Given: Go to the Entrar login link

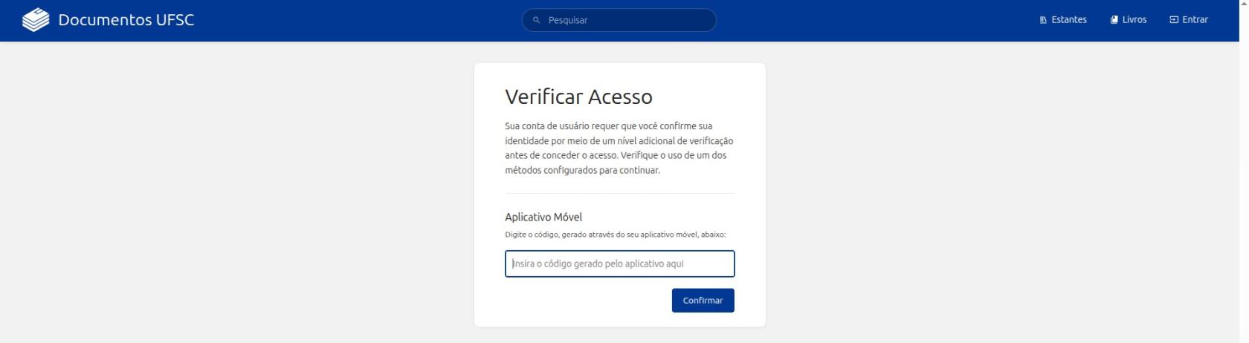Looking at the screenshot, I should point(1189,20).
